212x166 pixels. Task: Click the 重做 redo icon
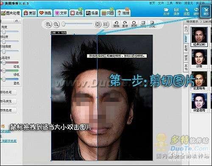coord(125,24)
